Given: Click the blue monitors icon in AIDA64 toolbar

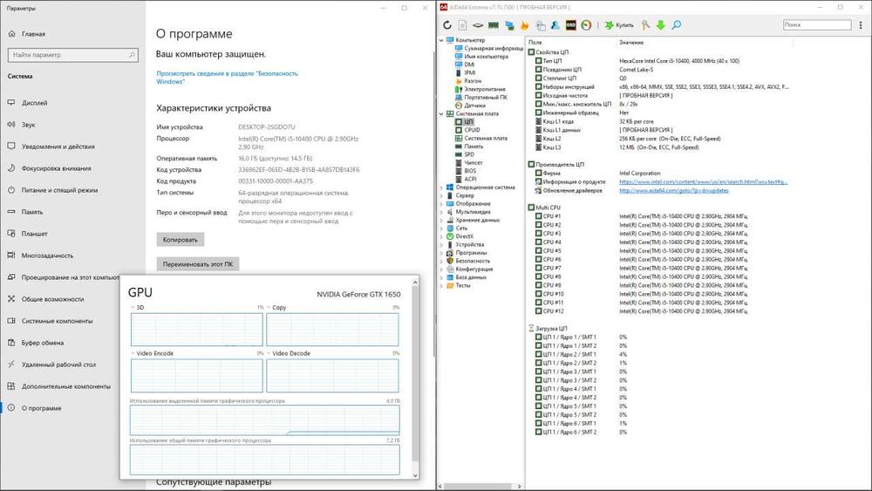Looking at the screenshot, I should tap(509, 25).
